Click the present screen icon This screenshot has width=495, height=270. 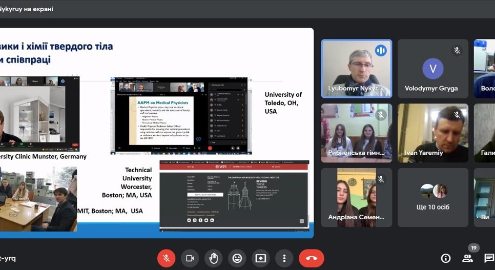coord(260,258)
